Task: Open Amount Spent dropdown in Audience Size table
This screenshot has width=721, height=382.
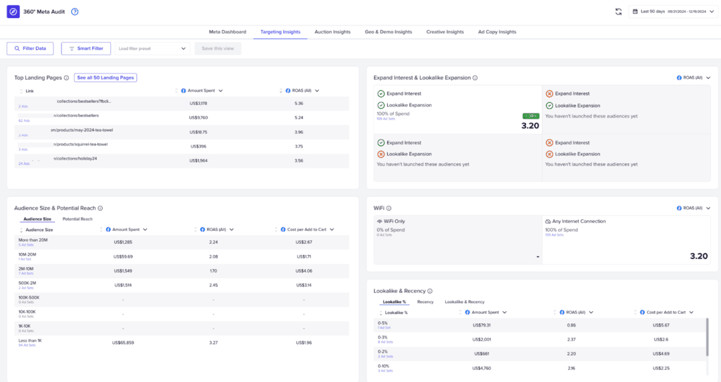Action: coord(146,229)
